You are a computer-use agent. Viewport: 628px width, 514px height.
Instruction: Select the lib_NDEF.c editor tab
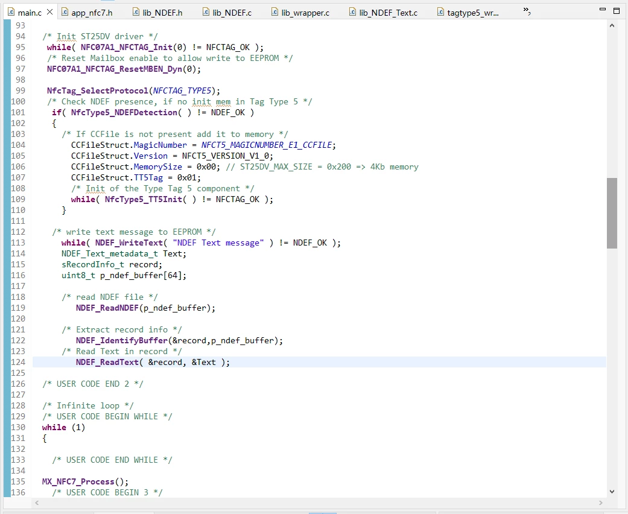227,13
